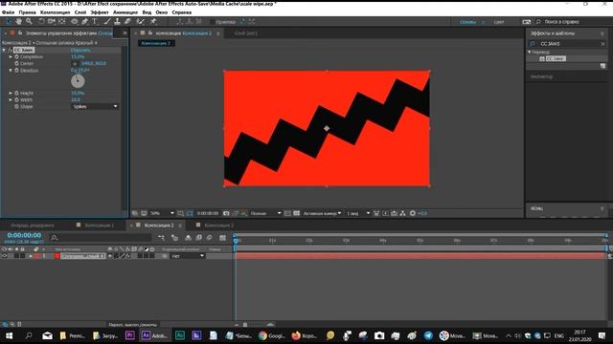Expand the Completion property
The height and width of the screenshot is (344, 613).
(11, 57)
